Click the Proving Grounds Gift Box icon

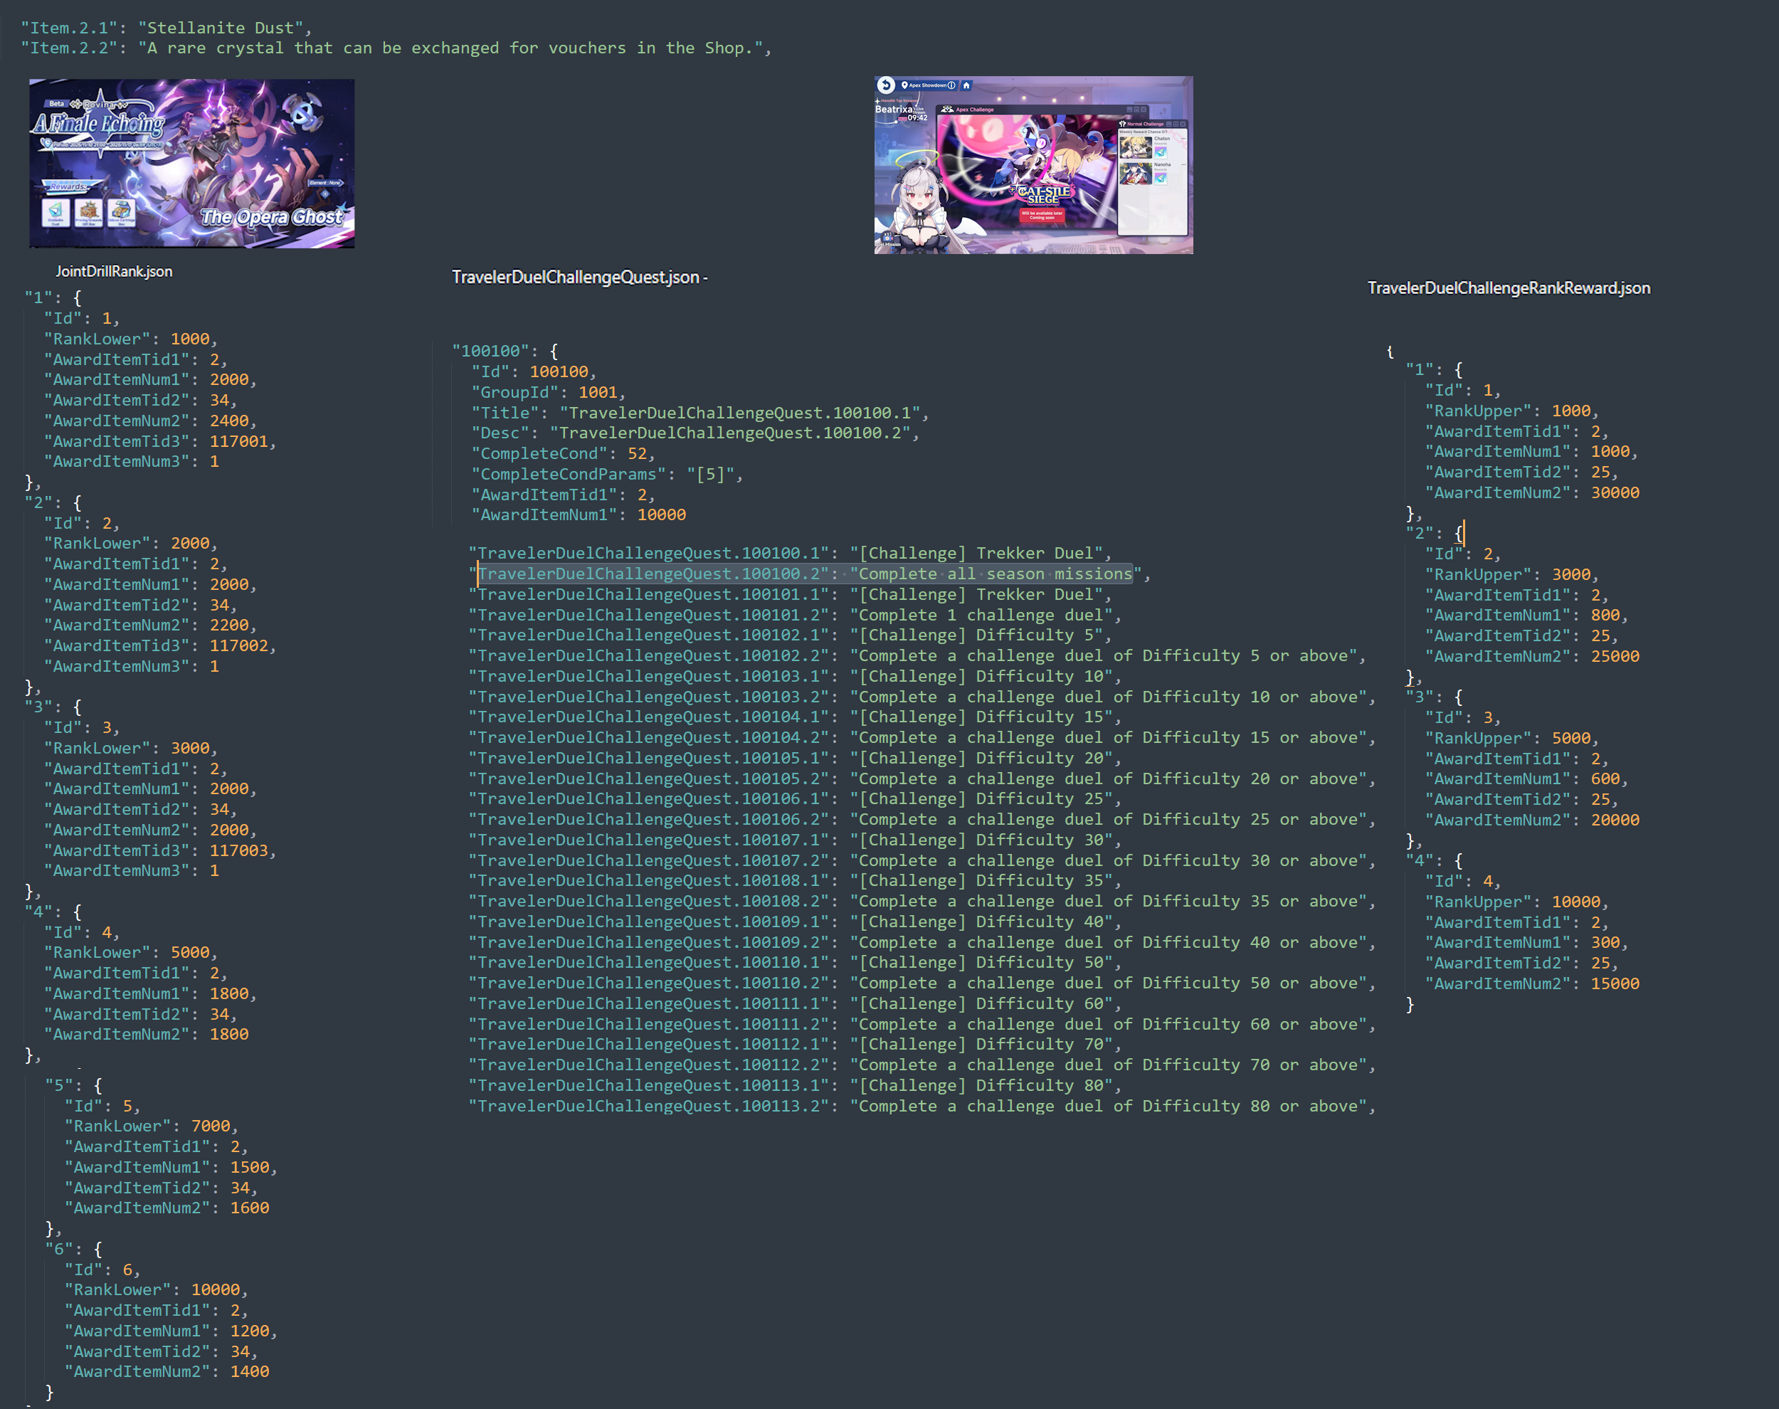coord(88,212)
